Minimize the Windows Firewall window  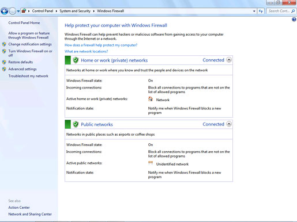[x=270, y=3]
